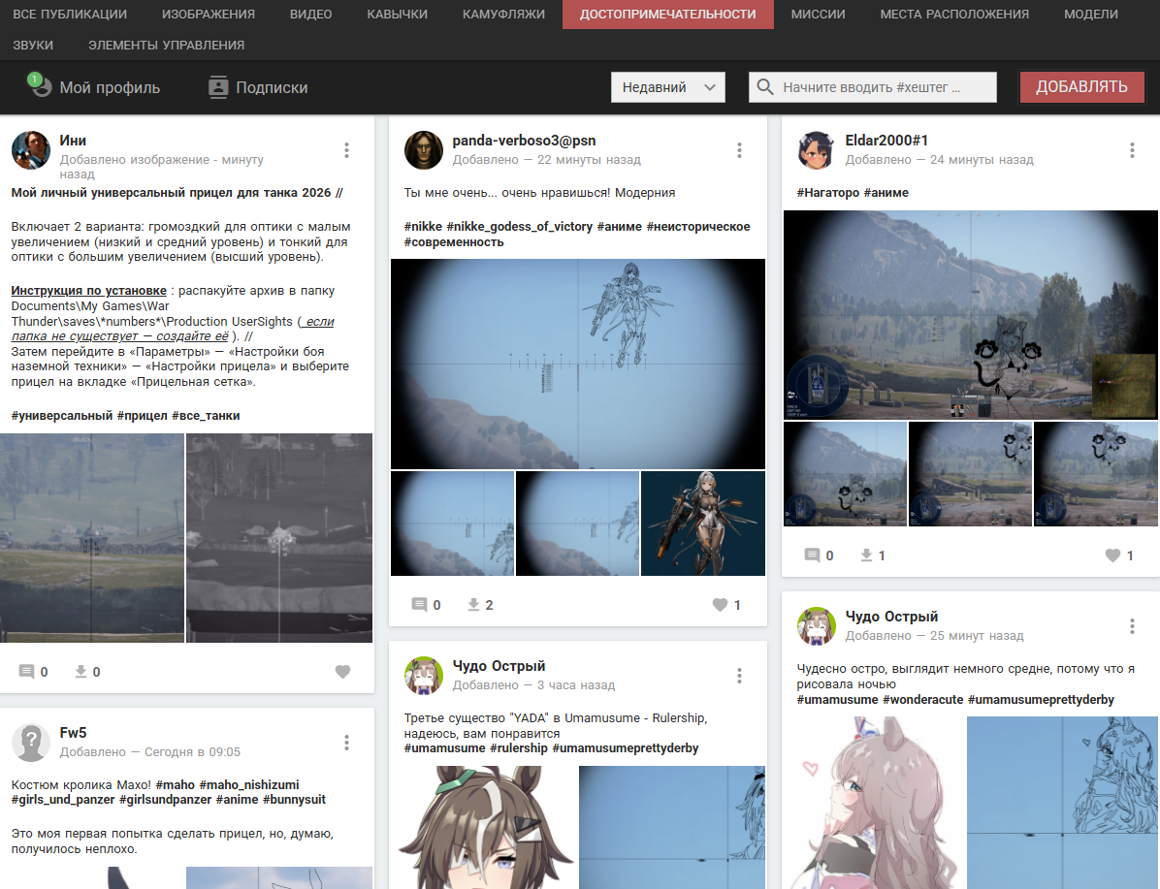Open the МИССИИ tab
The image size is (1160, 889).
click(x=819, y=14)
